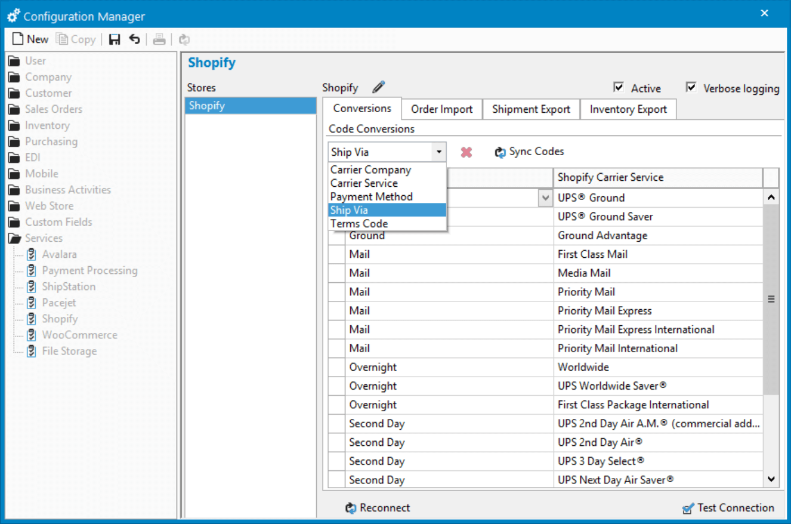Image resolution: width=791 pixels, height=524 pixels.
Task: Open the Company folder icon
Action: [x=14, y=77]
